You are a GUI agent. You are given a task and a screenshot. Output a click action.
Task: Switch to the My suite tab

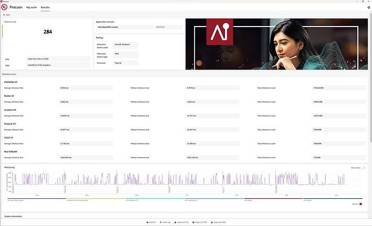click(x=31, y=7)
